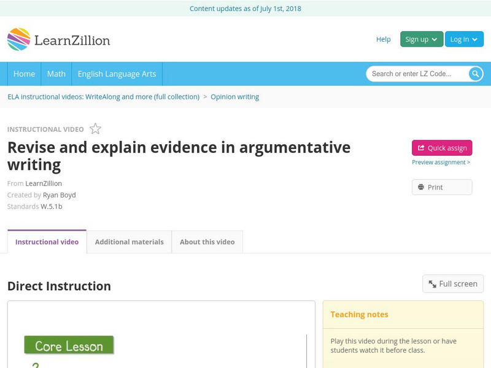The width and height of the screenshot is (491, 368).
Task: Switch to the Additional materials tab
Action: (x=129, y=242)
